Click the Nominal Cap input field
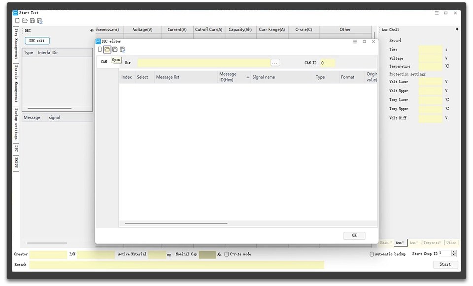Screen dimensions: 473x286 207,254
